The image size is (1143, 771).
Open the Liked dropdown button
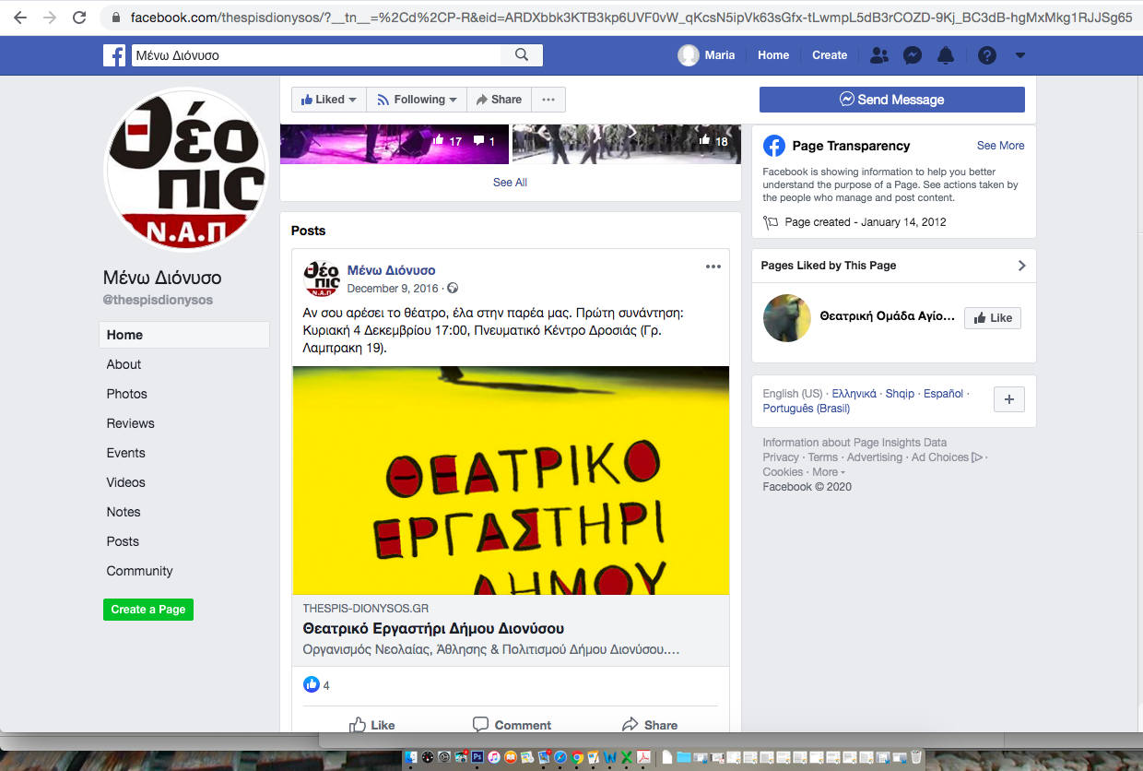pyautogui.click(x=329, y=100)
